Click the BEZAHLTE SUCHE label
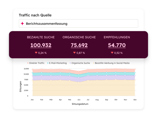This screenshot has width=157, height=118. point(41,37)
